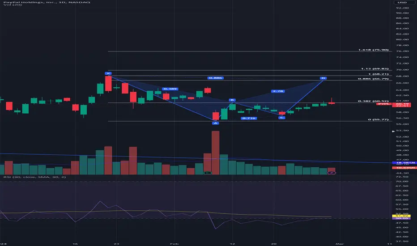Click the 0.716 ratio label
Viewport: 417px width, 246px height.
tap(249, 118)
